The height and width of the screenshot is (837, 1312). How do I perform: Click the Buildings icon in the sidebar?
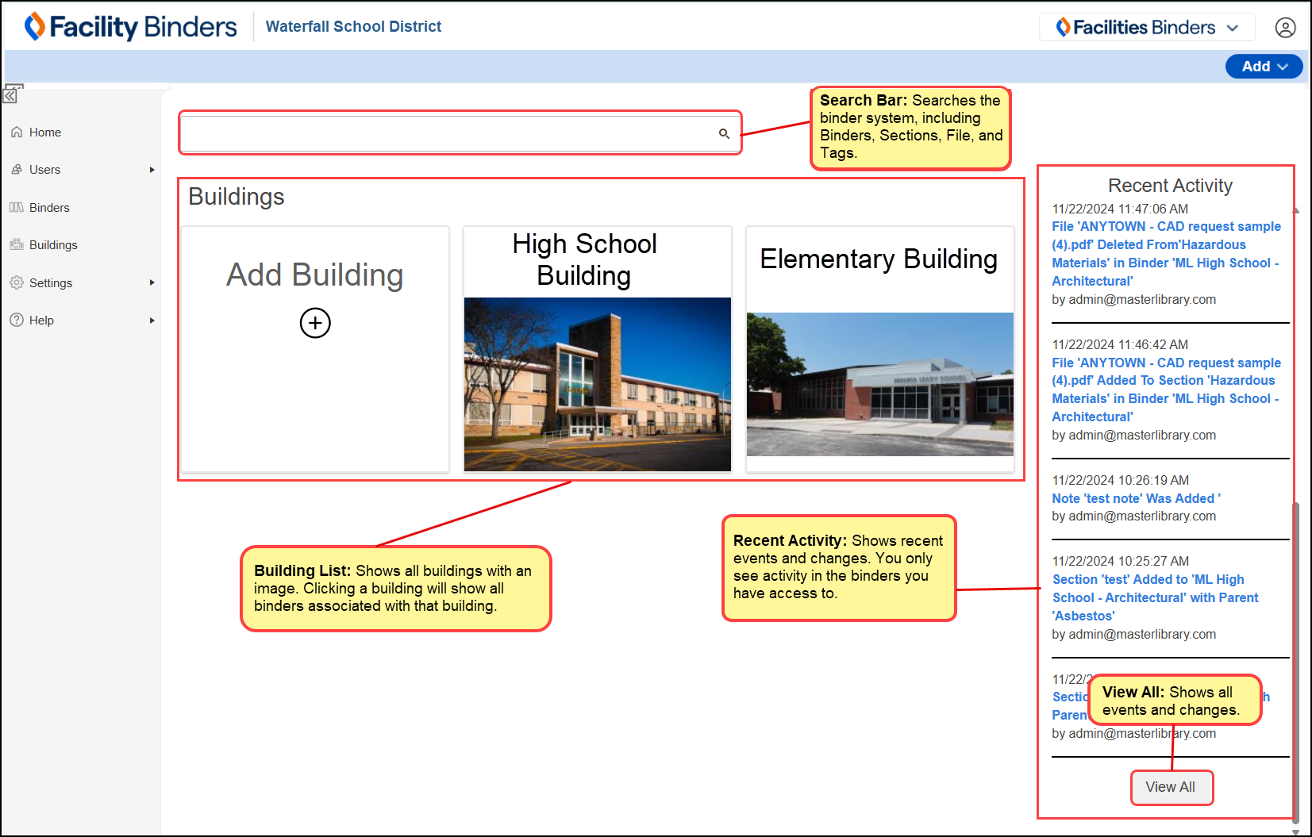point(17,245)
